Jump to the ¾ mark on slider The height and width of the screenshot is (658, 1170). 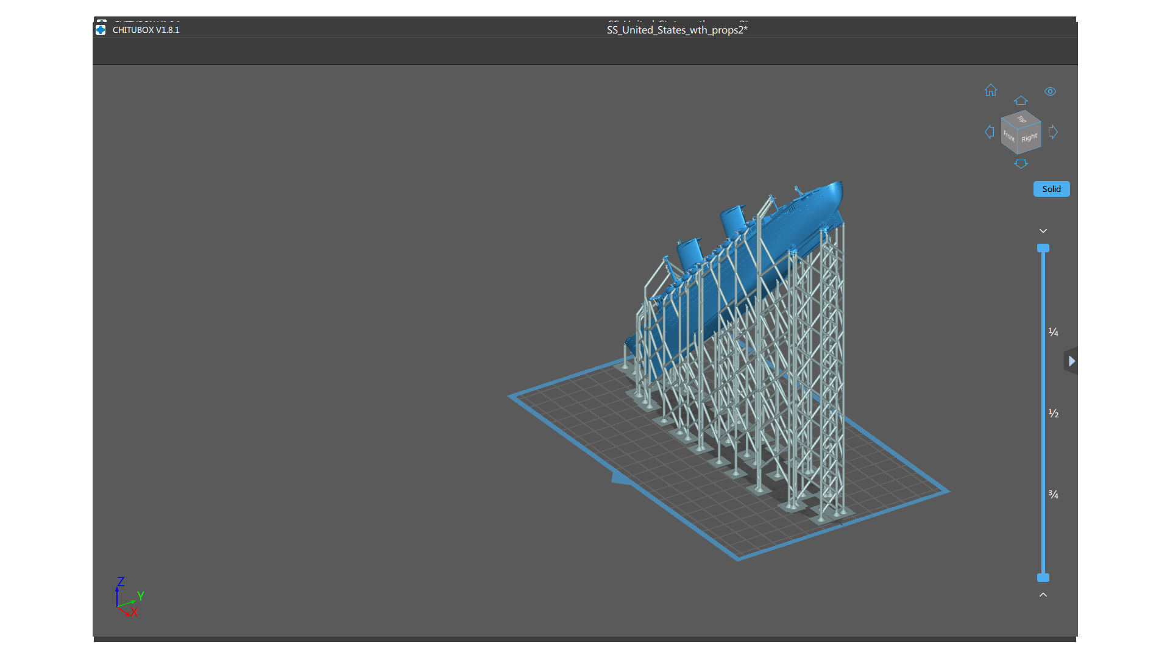(x=1053, y=494)
